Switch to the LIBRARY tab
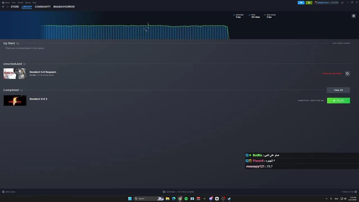 pyautogui.click(x=27, y=7)
